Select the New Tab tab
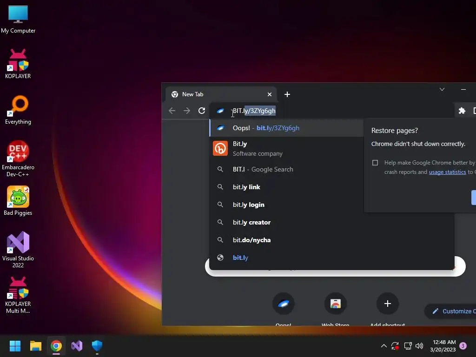 point(221,94)
